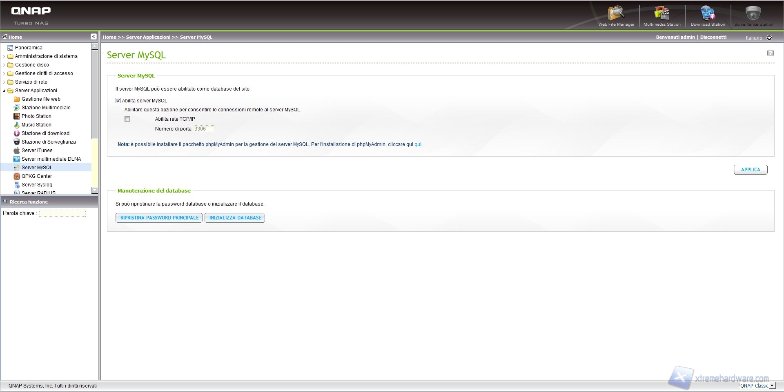This screenshot has height=392, width=784.
Task: Open the Italiano language dropdown
Action: pyautogui.click(x=769, y=38)
